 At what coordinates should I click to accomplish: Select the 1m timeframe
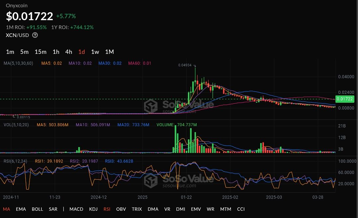[10, 52]
